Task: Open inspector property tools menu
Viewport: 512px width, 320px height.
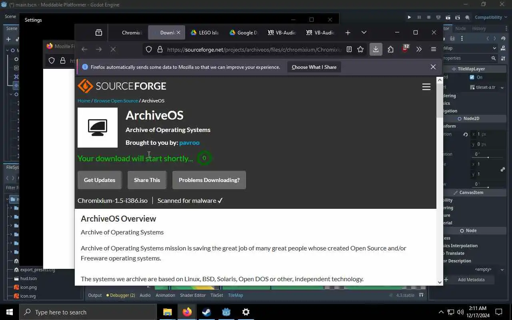Action: pyautogui.click(x=502, y=58)
